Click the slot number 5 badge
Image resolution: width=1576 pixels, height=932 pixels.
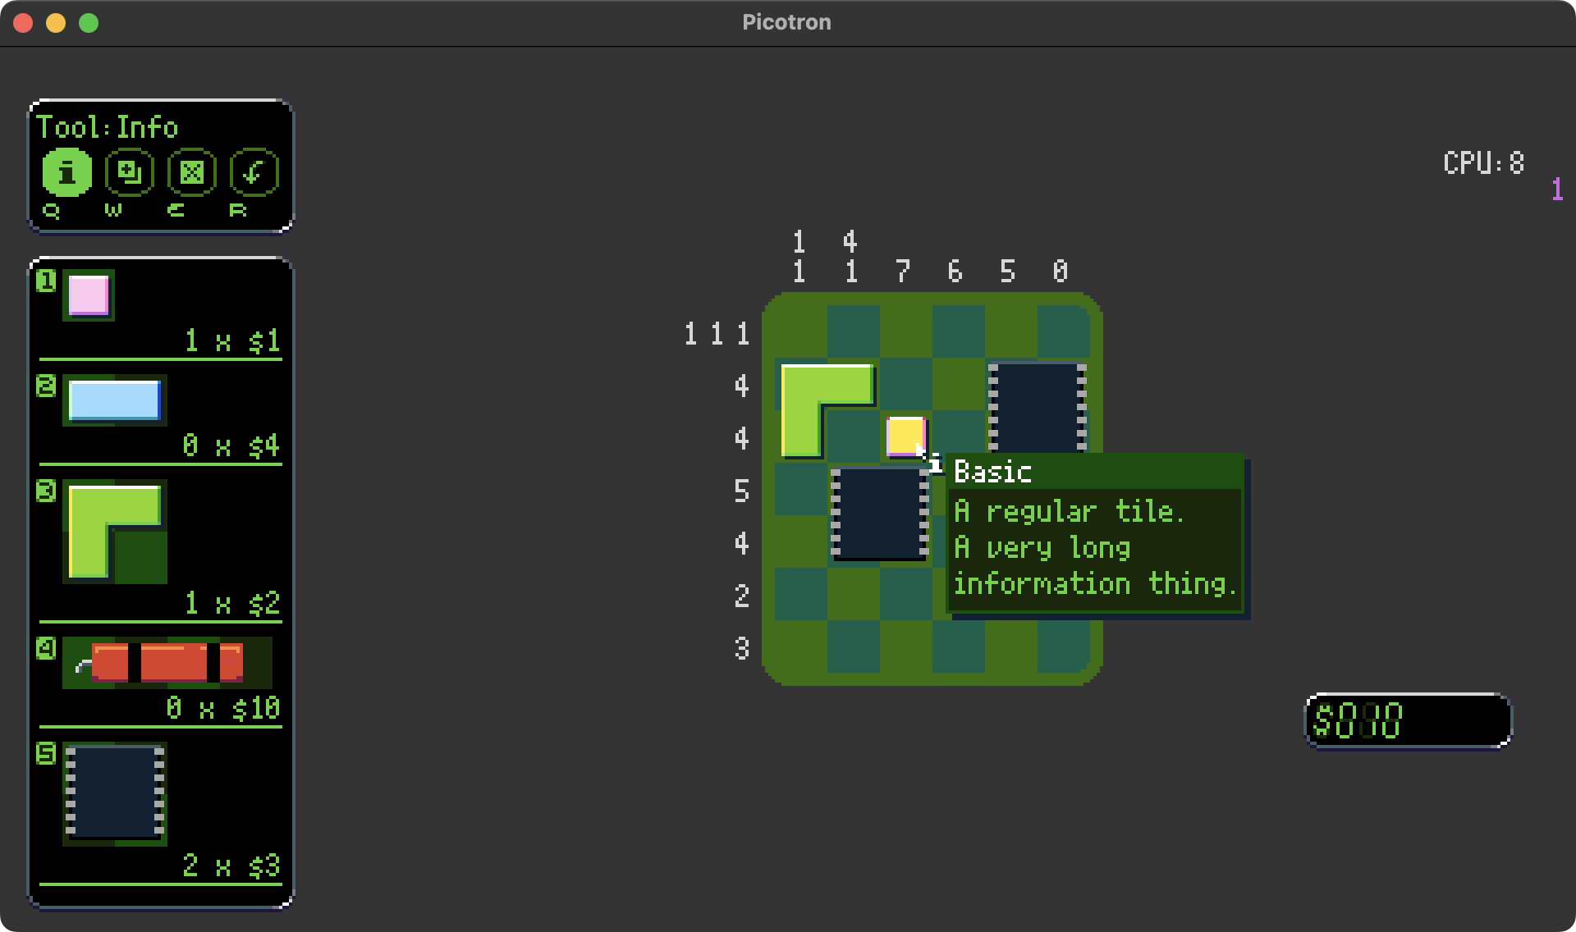tap(46, 754)
